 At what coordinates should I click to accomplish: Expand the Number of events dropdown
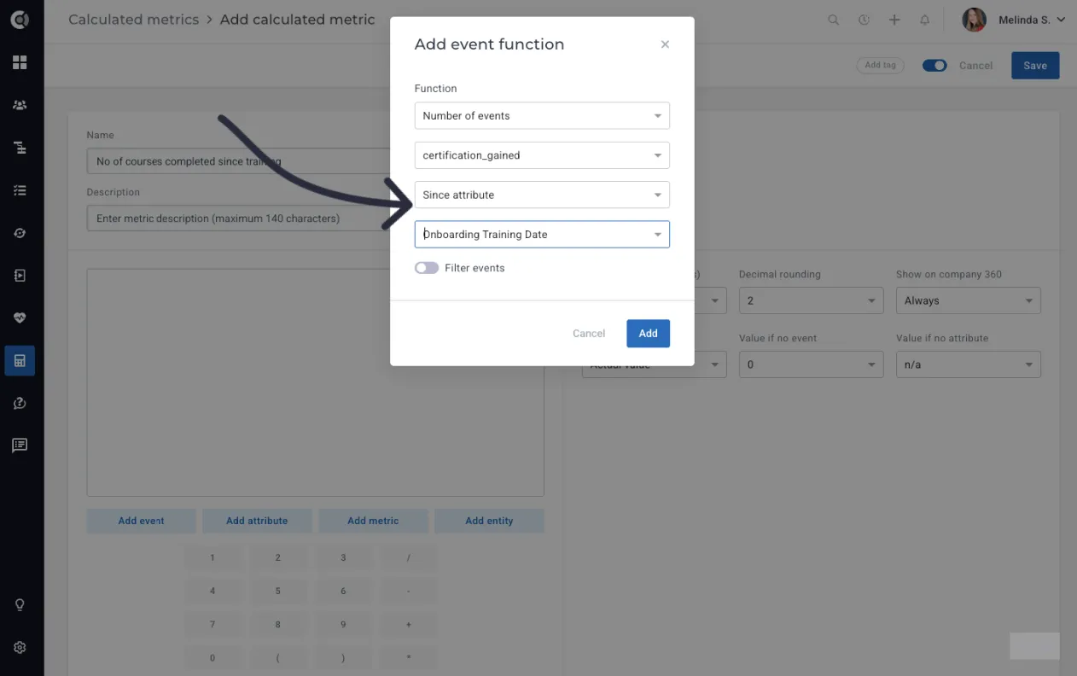[x=542, y=116]
